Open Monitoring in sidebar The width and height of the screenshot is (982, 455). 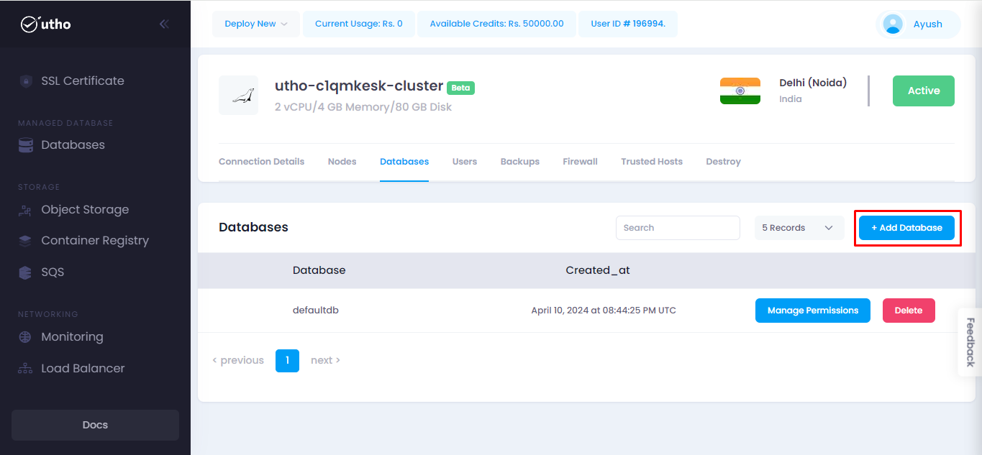coord(72,336)
